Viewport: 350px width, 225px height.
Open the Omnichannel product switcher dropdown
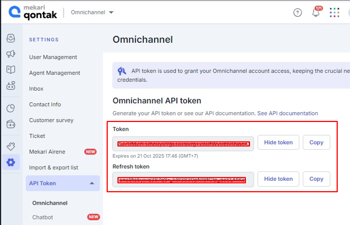(92, 12)
